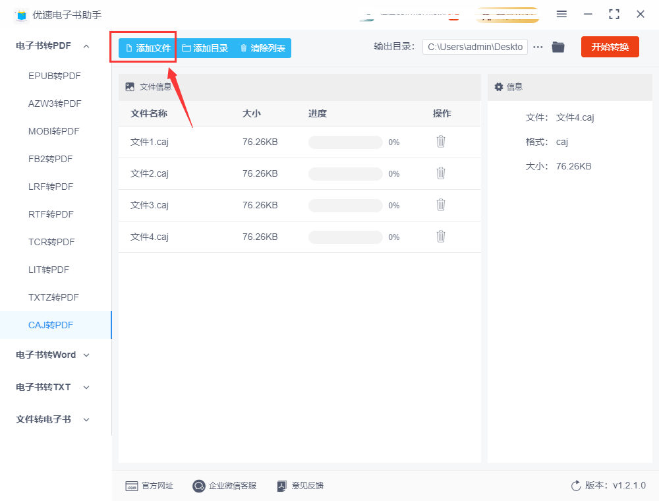Click the 添加文件 button
Image resolution: width=659 pixels, height=501 pixels.
148,48
